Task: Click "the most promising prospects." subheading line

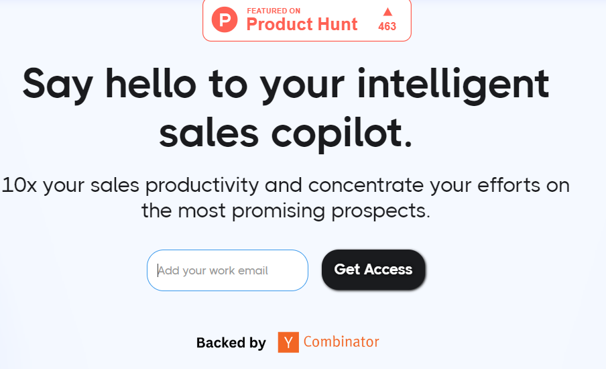Action: (x=286, y=211)
